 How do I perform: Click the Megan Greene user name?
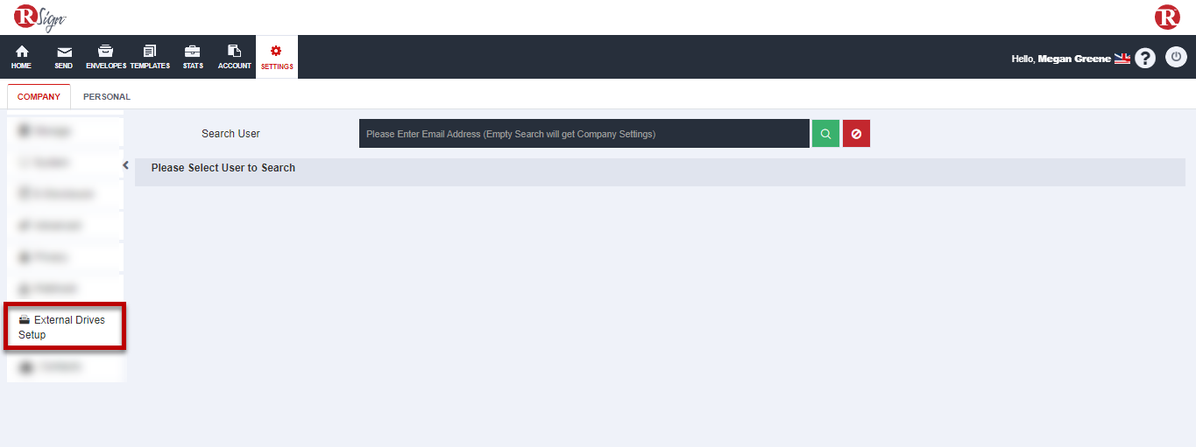tap(1073, 59)
